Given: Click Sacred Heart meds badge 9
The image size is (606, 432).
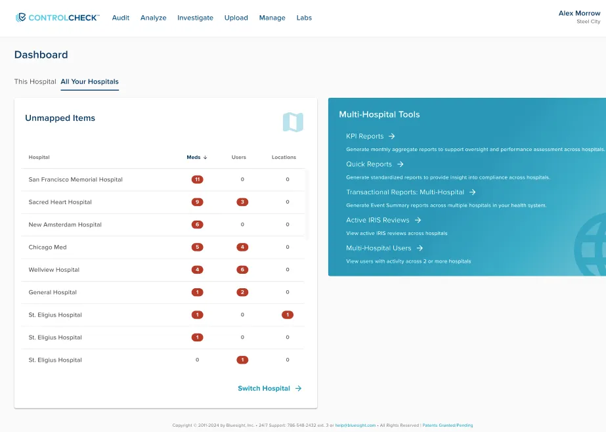Looking at the screenshot, I should click(197, 202).
